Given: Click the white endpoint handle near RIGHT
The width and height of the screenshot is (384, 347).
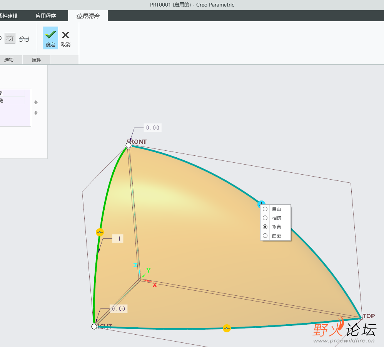Looking at the screenshot, I should click(94, 327).
